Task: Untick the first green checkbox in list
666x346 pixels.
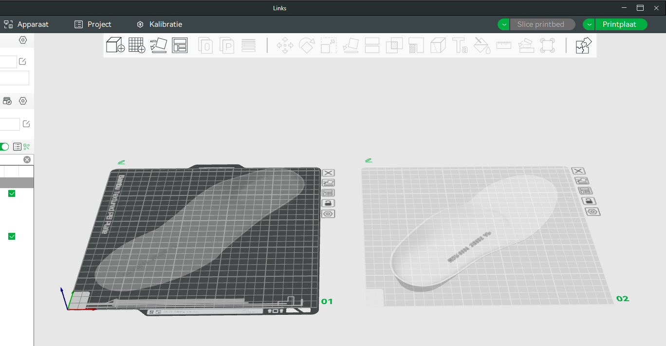Action: [x=12, y=193]
